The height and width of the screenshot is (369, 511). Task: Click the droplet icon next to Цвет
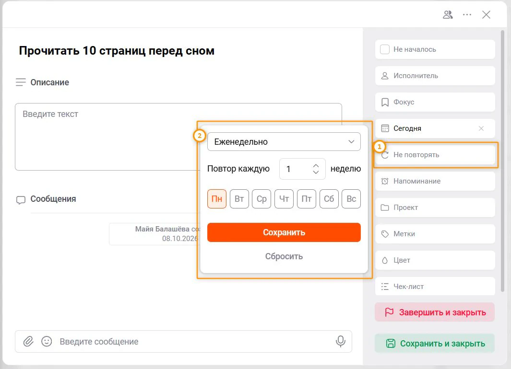tap(385, 260)
